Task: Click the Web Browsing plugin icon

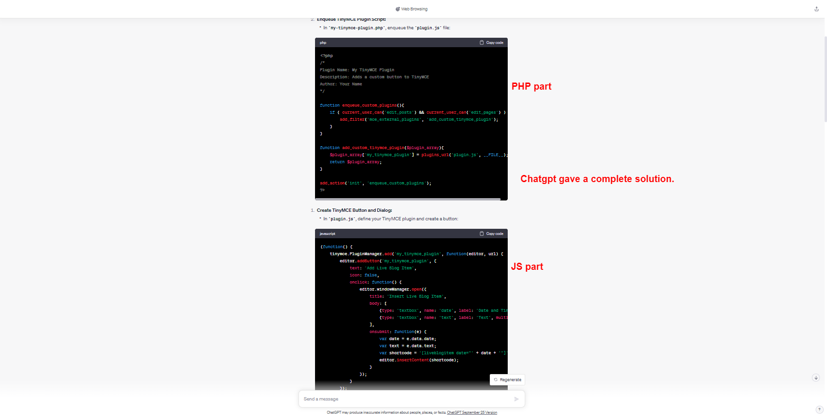Action: click(x=398, y=9)
